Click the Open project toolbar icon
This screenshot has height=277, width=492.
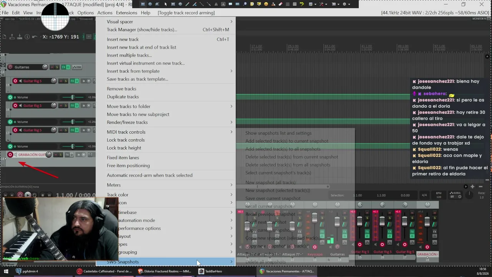coord(12,37)
